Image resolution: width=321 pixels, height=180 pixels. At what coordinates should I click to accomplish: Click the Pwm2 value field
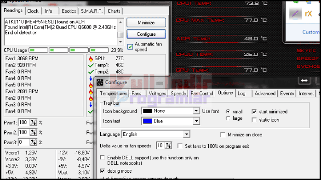click(24, 132)
